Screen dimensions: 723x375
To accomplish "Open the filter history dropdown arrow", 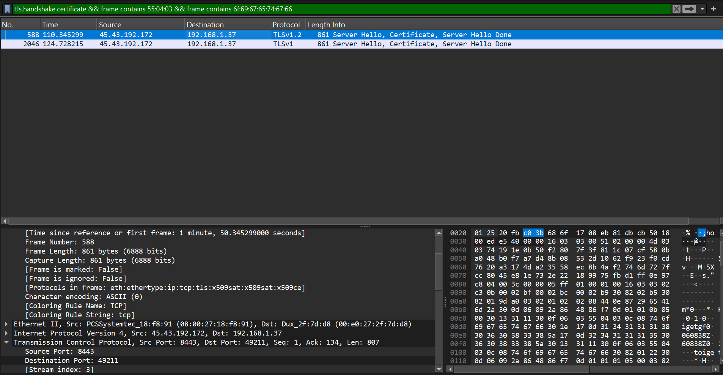I will tap(702, 9).
